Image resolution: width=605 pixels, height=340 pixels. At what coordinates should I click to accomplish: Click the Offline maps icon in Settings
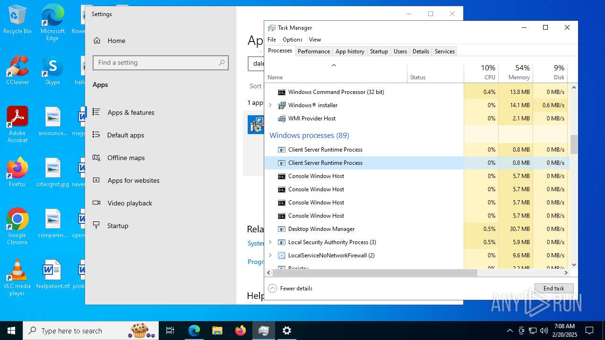point(96,158)
